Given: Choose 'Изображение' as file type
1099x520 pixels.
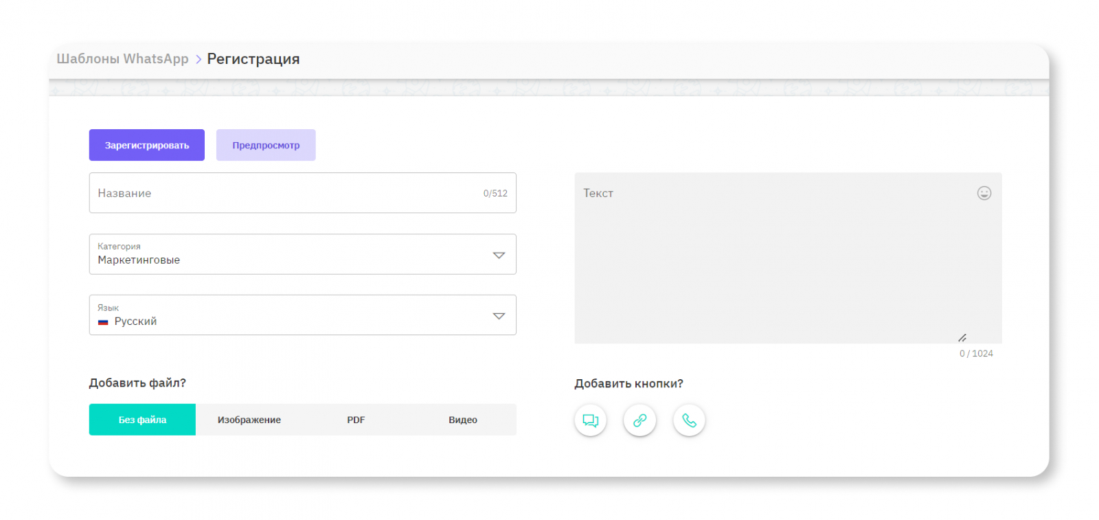Looking at the screenshot, I should [249, 420].
